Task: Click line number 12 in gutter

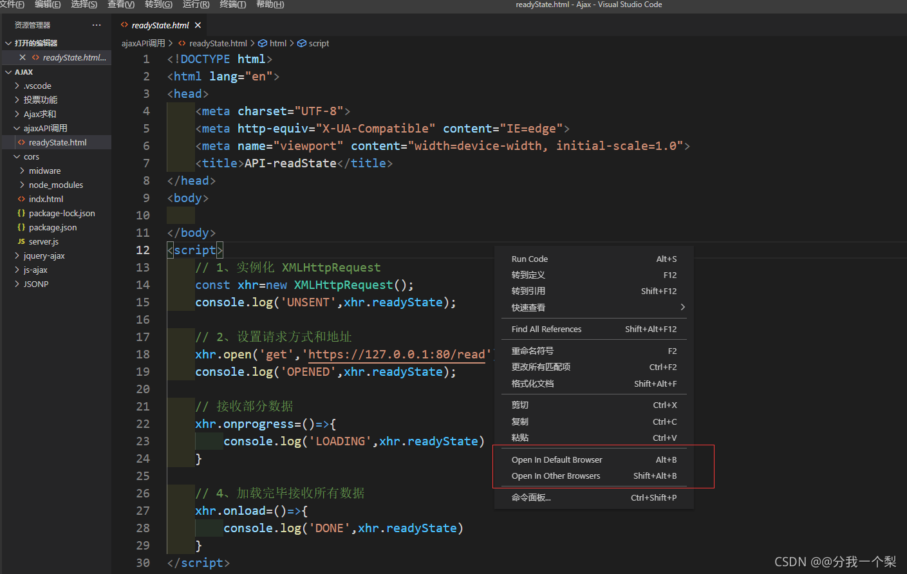Action: 143,250
